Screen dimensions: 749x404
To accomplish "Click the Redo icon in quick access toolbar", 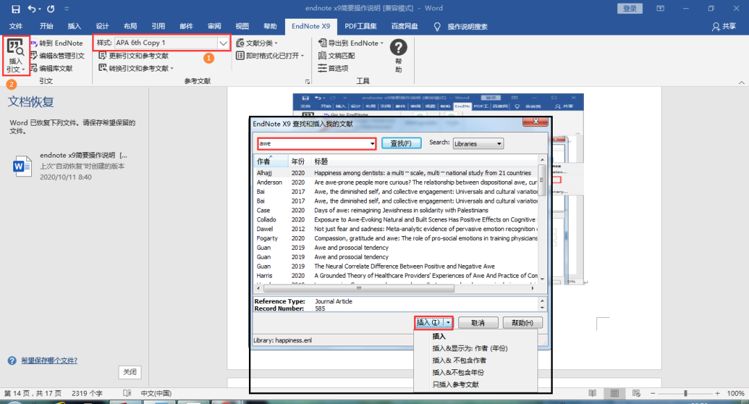I will pyautogui.click(x=51, y=8).
